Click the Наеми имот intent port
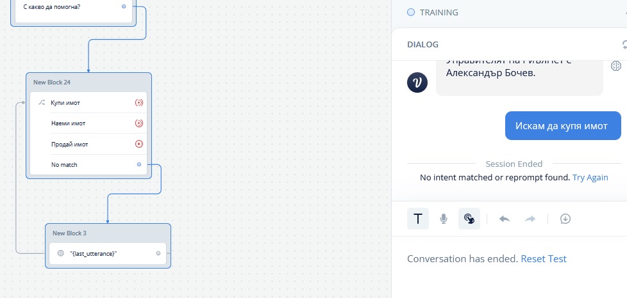627x298 pixels. pos(139,123)
